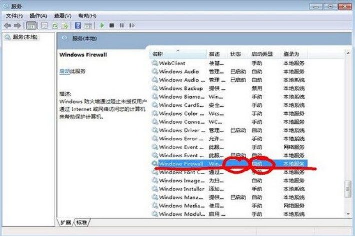Sort by the 状态 column header
This screenshot has height=237, width=355.
(x=238, y=54)
